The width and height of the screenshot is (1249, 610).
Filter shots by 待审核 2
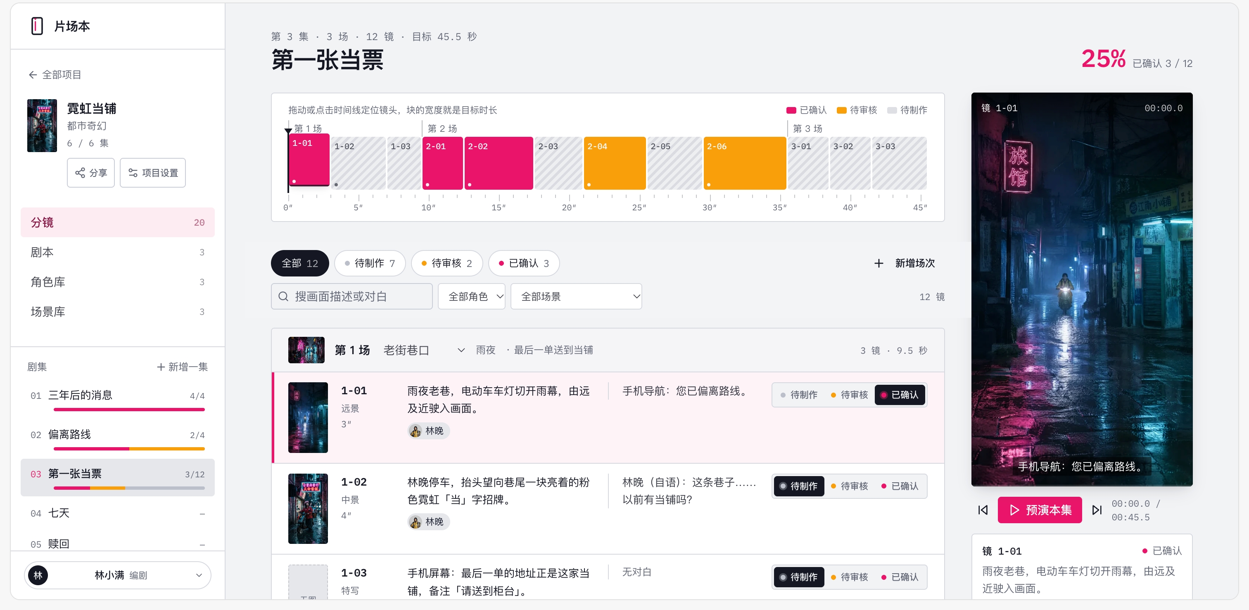coord(446,263)
